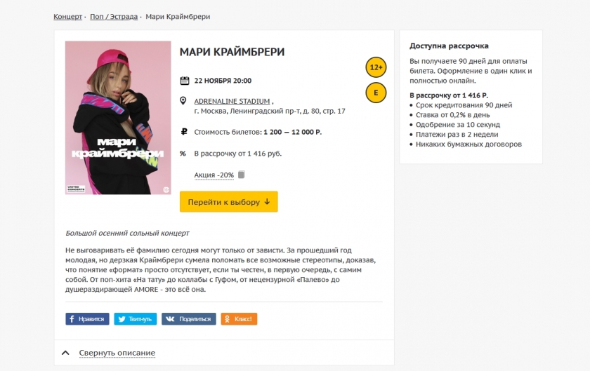Click the copy icon next to Акция -20%
590x371 pixels.
point(241,175)
